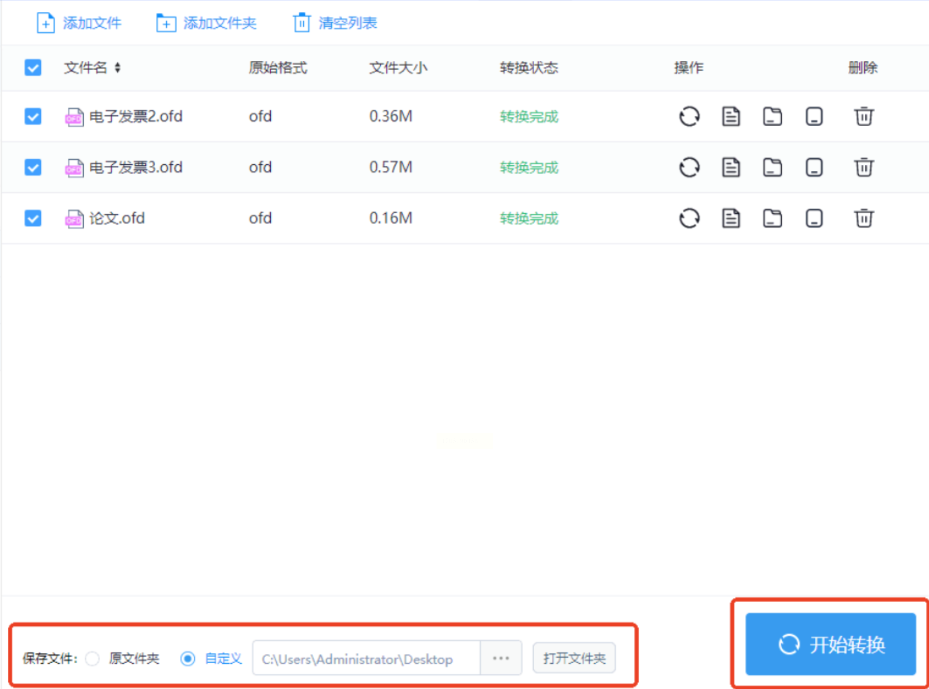Select the 自定义 save location radio
This screenshot has width=929, height=689.
(188, 659)
